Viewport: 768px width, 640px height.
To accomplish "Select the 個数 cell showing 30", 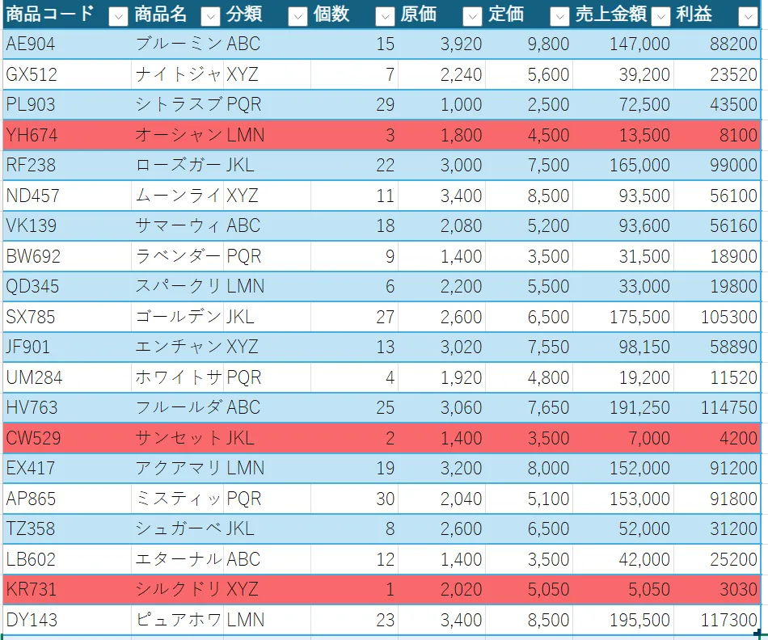I will (x=354, y=499).
